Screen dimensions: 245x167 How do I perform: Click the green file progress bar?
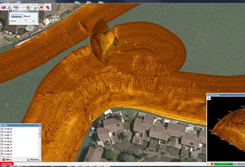[223, 164]
